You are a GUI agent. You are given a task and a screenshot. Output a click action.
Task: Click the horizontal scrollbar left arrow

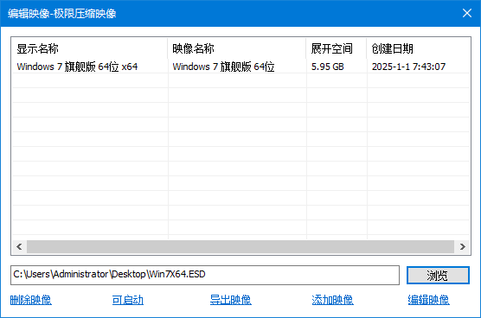[x=19, y=246]
